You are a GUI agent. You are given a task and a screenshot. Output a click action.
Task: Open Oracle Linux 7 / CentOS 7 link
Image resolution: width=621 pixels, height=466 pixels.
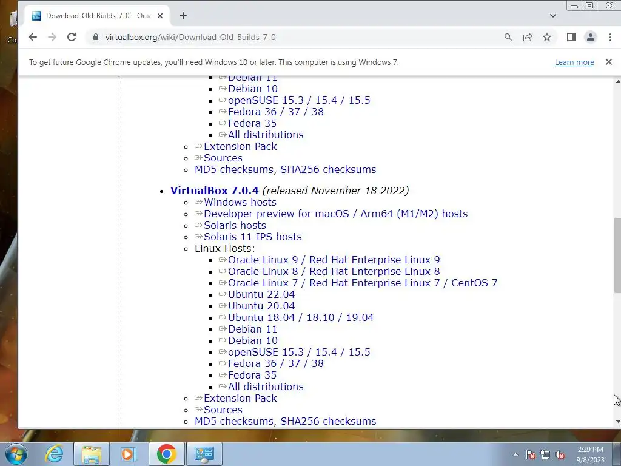pyautogui.click(x=363, y=283)
